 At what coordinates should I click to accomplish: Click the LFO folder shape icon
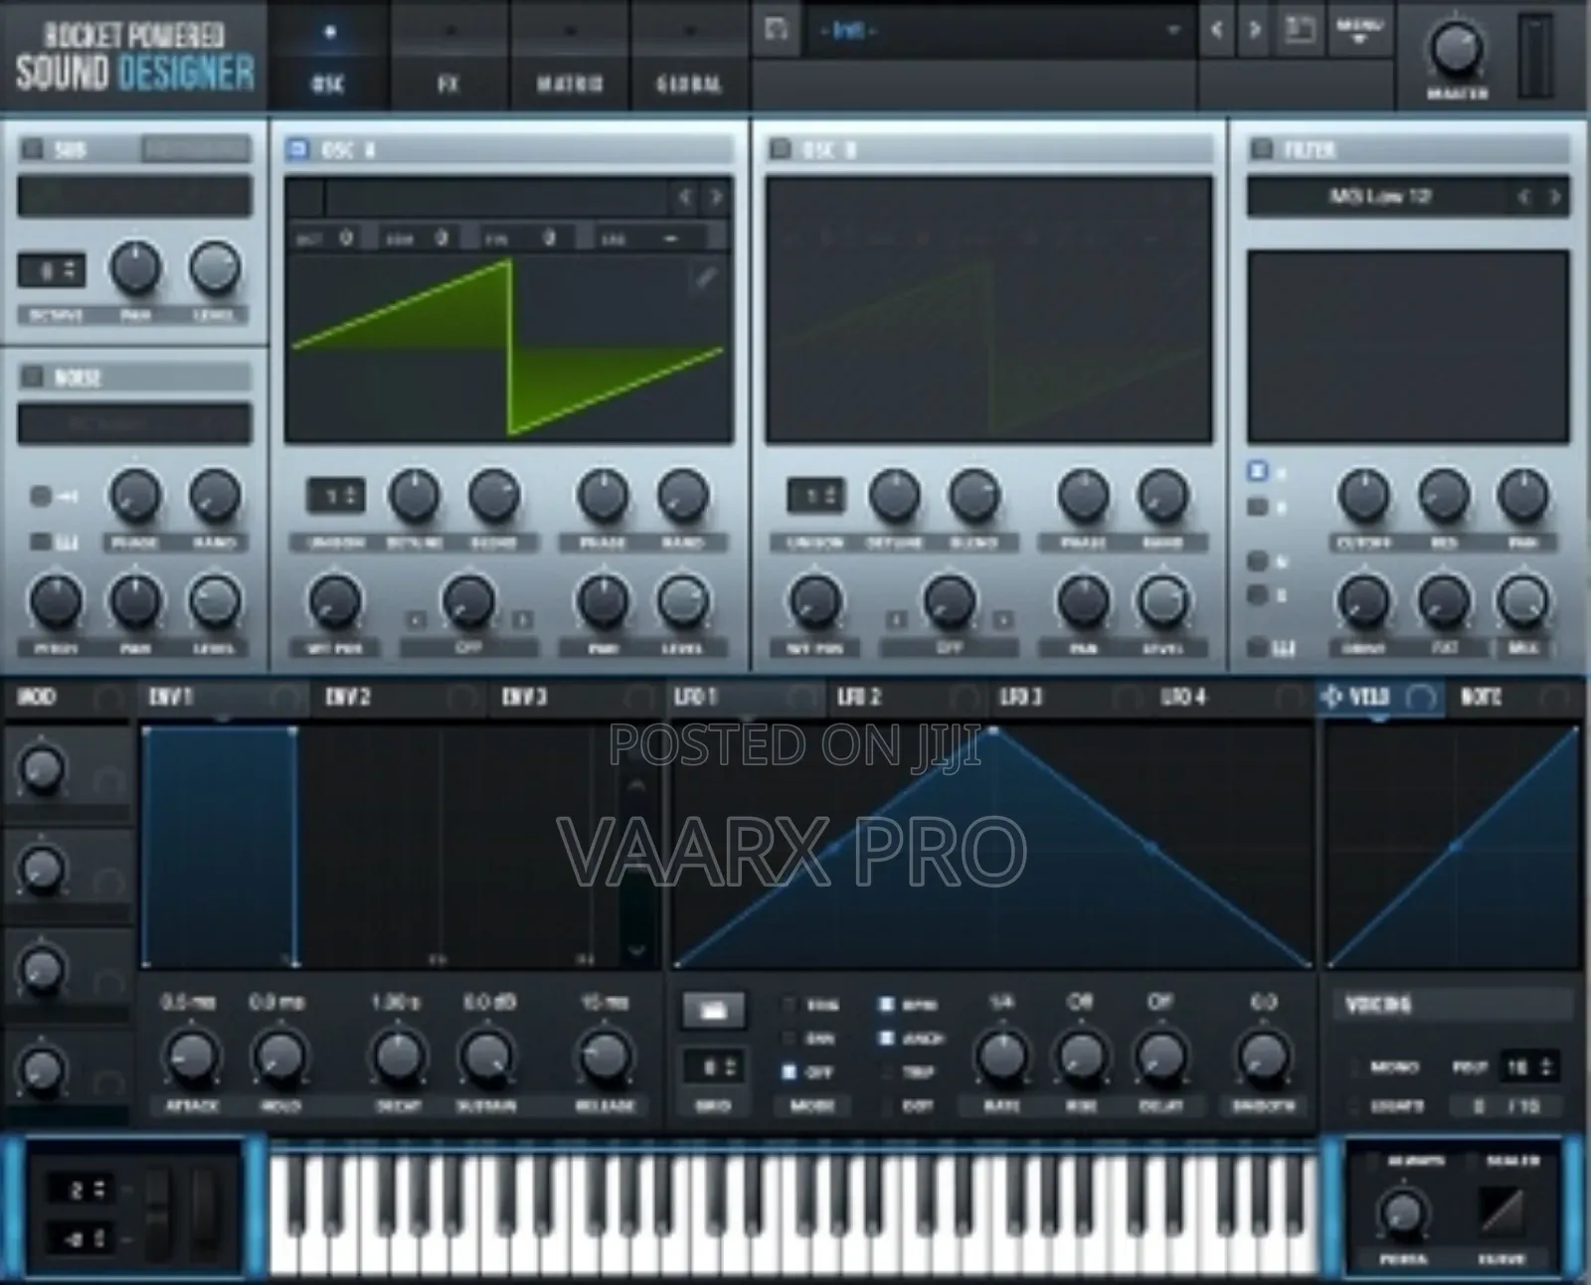[x=713, y=1011]
